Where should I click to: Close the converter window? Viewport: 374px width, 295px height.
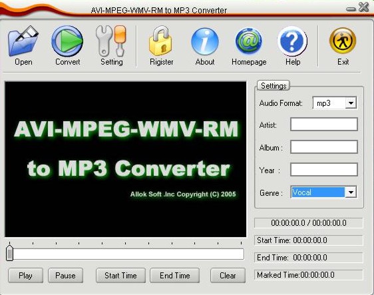coord(363,7)
